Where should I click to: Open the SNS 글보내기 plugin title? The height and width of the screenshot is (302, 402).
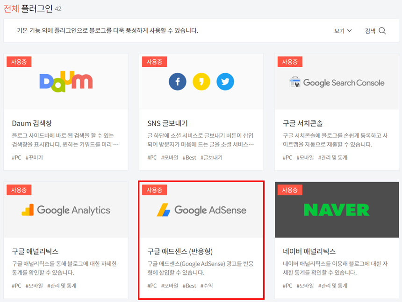[167, 123]
